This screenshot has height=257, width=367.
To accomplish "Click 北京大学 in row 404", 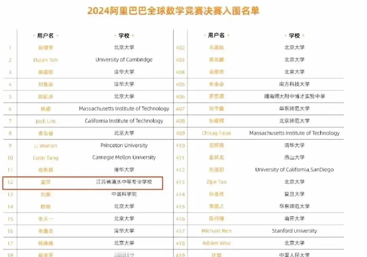I will pos(294,72).
